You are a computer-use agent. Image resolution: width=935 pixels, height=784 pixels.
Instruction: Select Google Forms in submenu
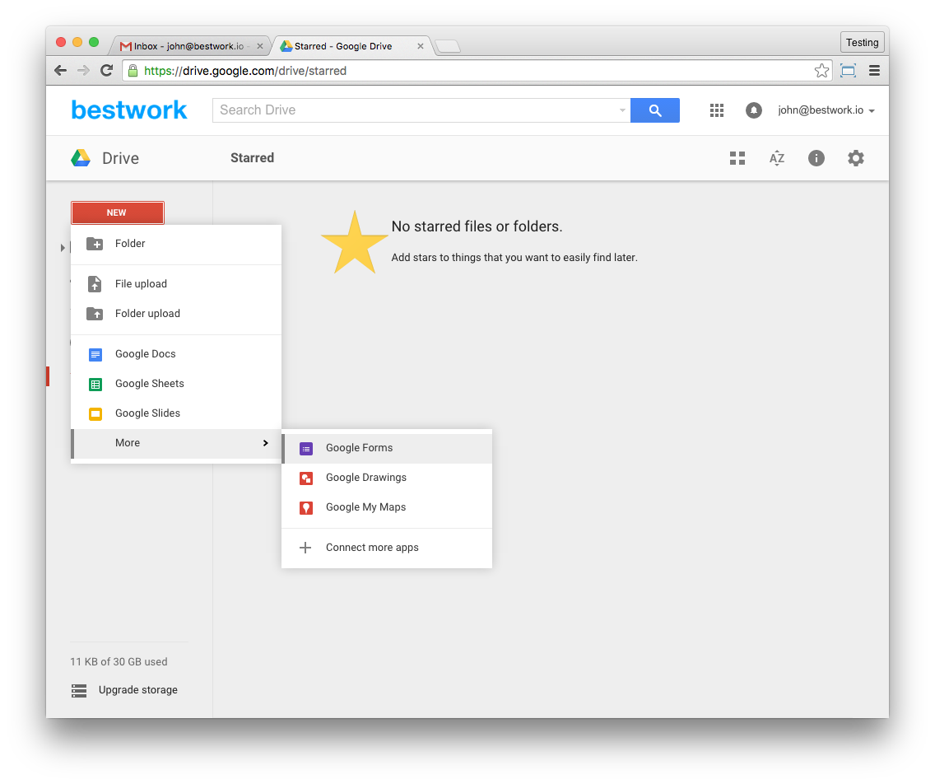click(387, 448)
